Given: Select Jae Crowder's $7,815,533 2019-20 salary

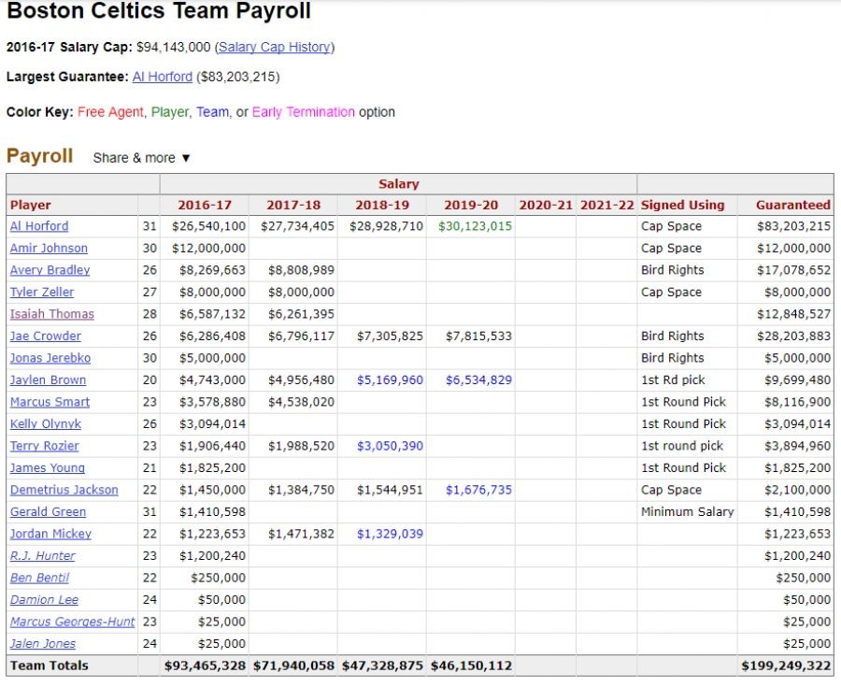Looking at the screenshot, I should click(x=478, y=336).
